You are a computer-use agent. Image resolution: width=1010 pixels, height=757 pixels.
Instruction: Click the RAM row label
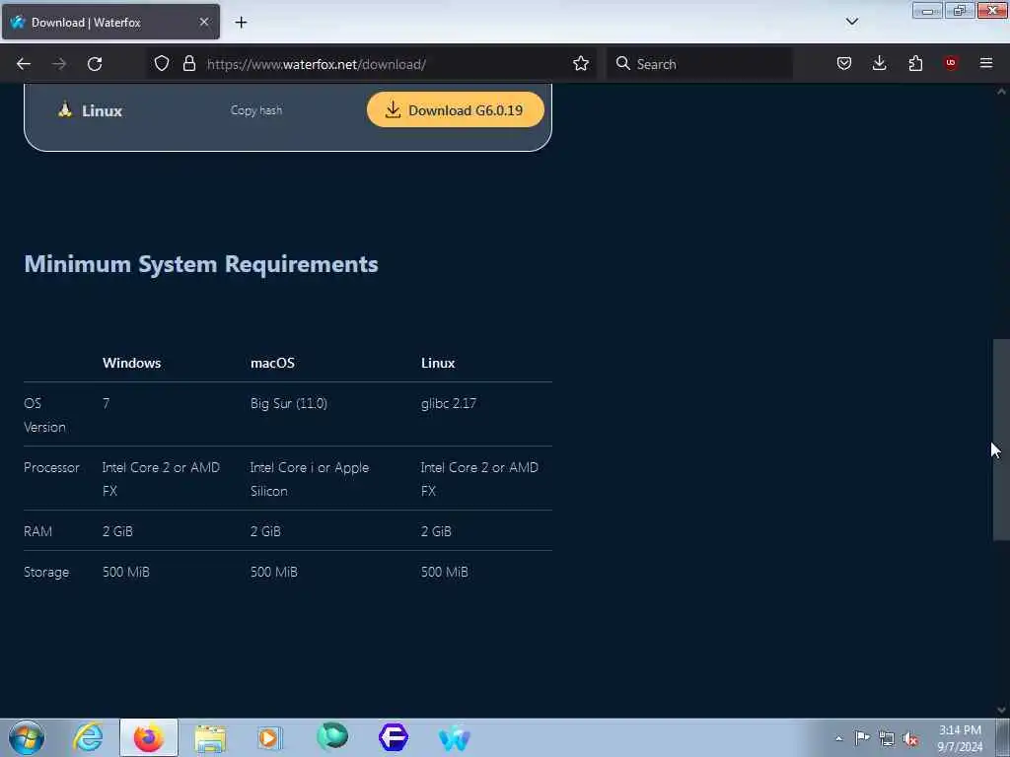38,531
